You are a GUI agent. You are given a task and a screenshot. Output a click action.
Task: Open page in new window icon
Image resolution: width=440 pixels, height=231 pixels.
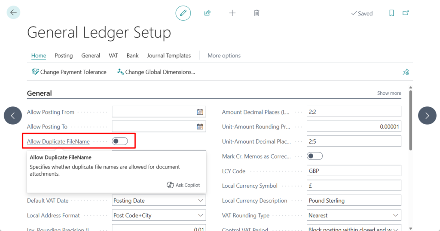[406, 13]
